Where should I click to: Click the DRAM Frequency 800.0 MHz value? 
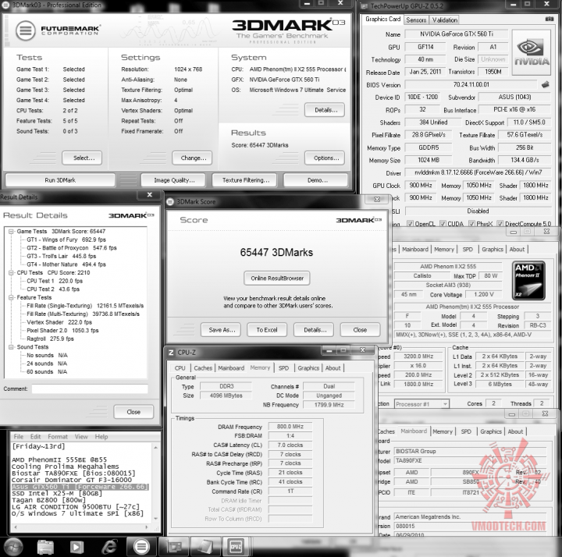[290, 427]
